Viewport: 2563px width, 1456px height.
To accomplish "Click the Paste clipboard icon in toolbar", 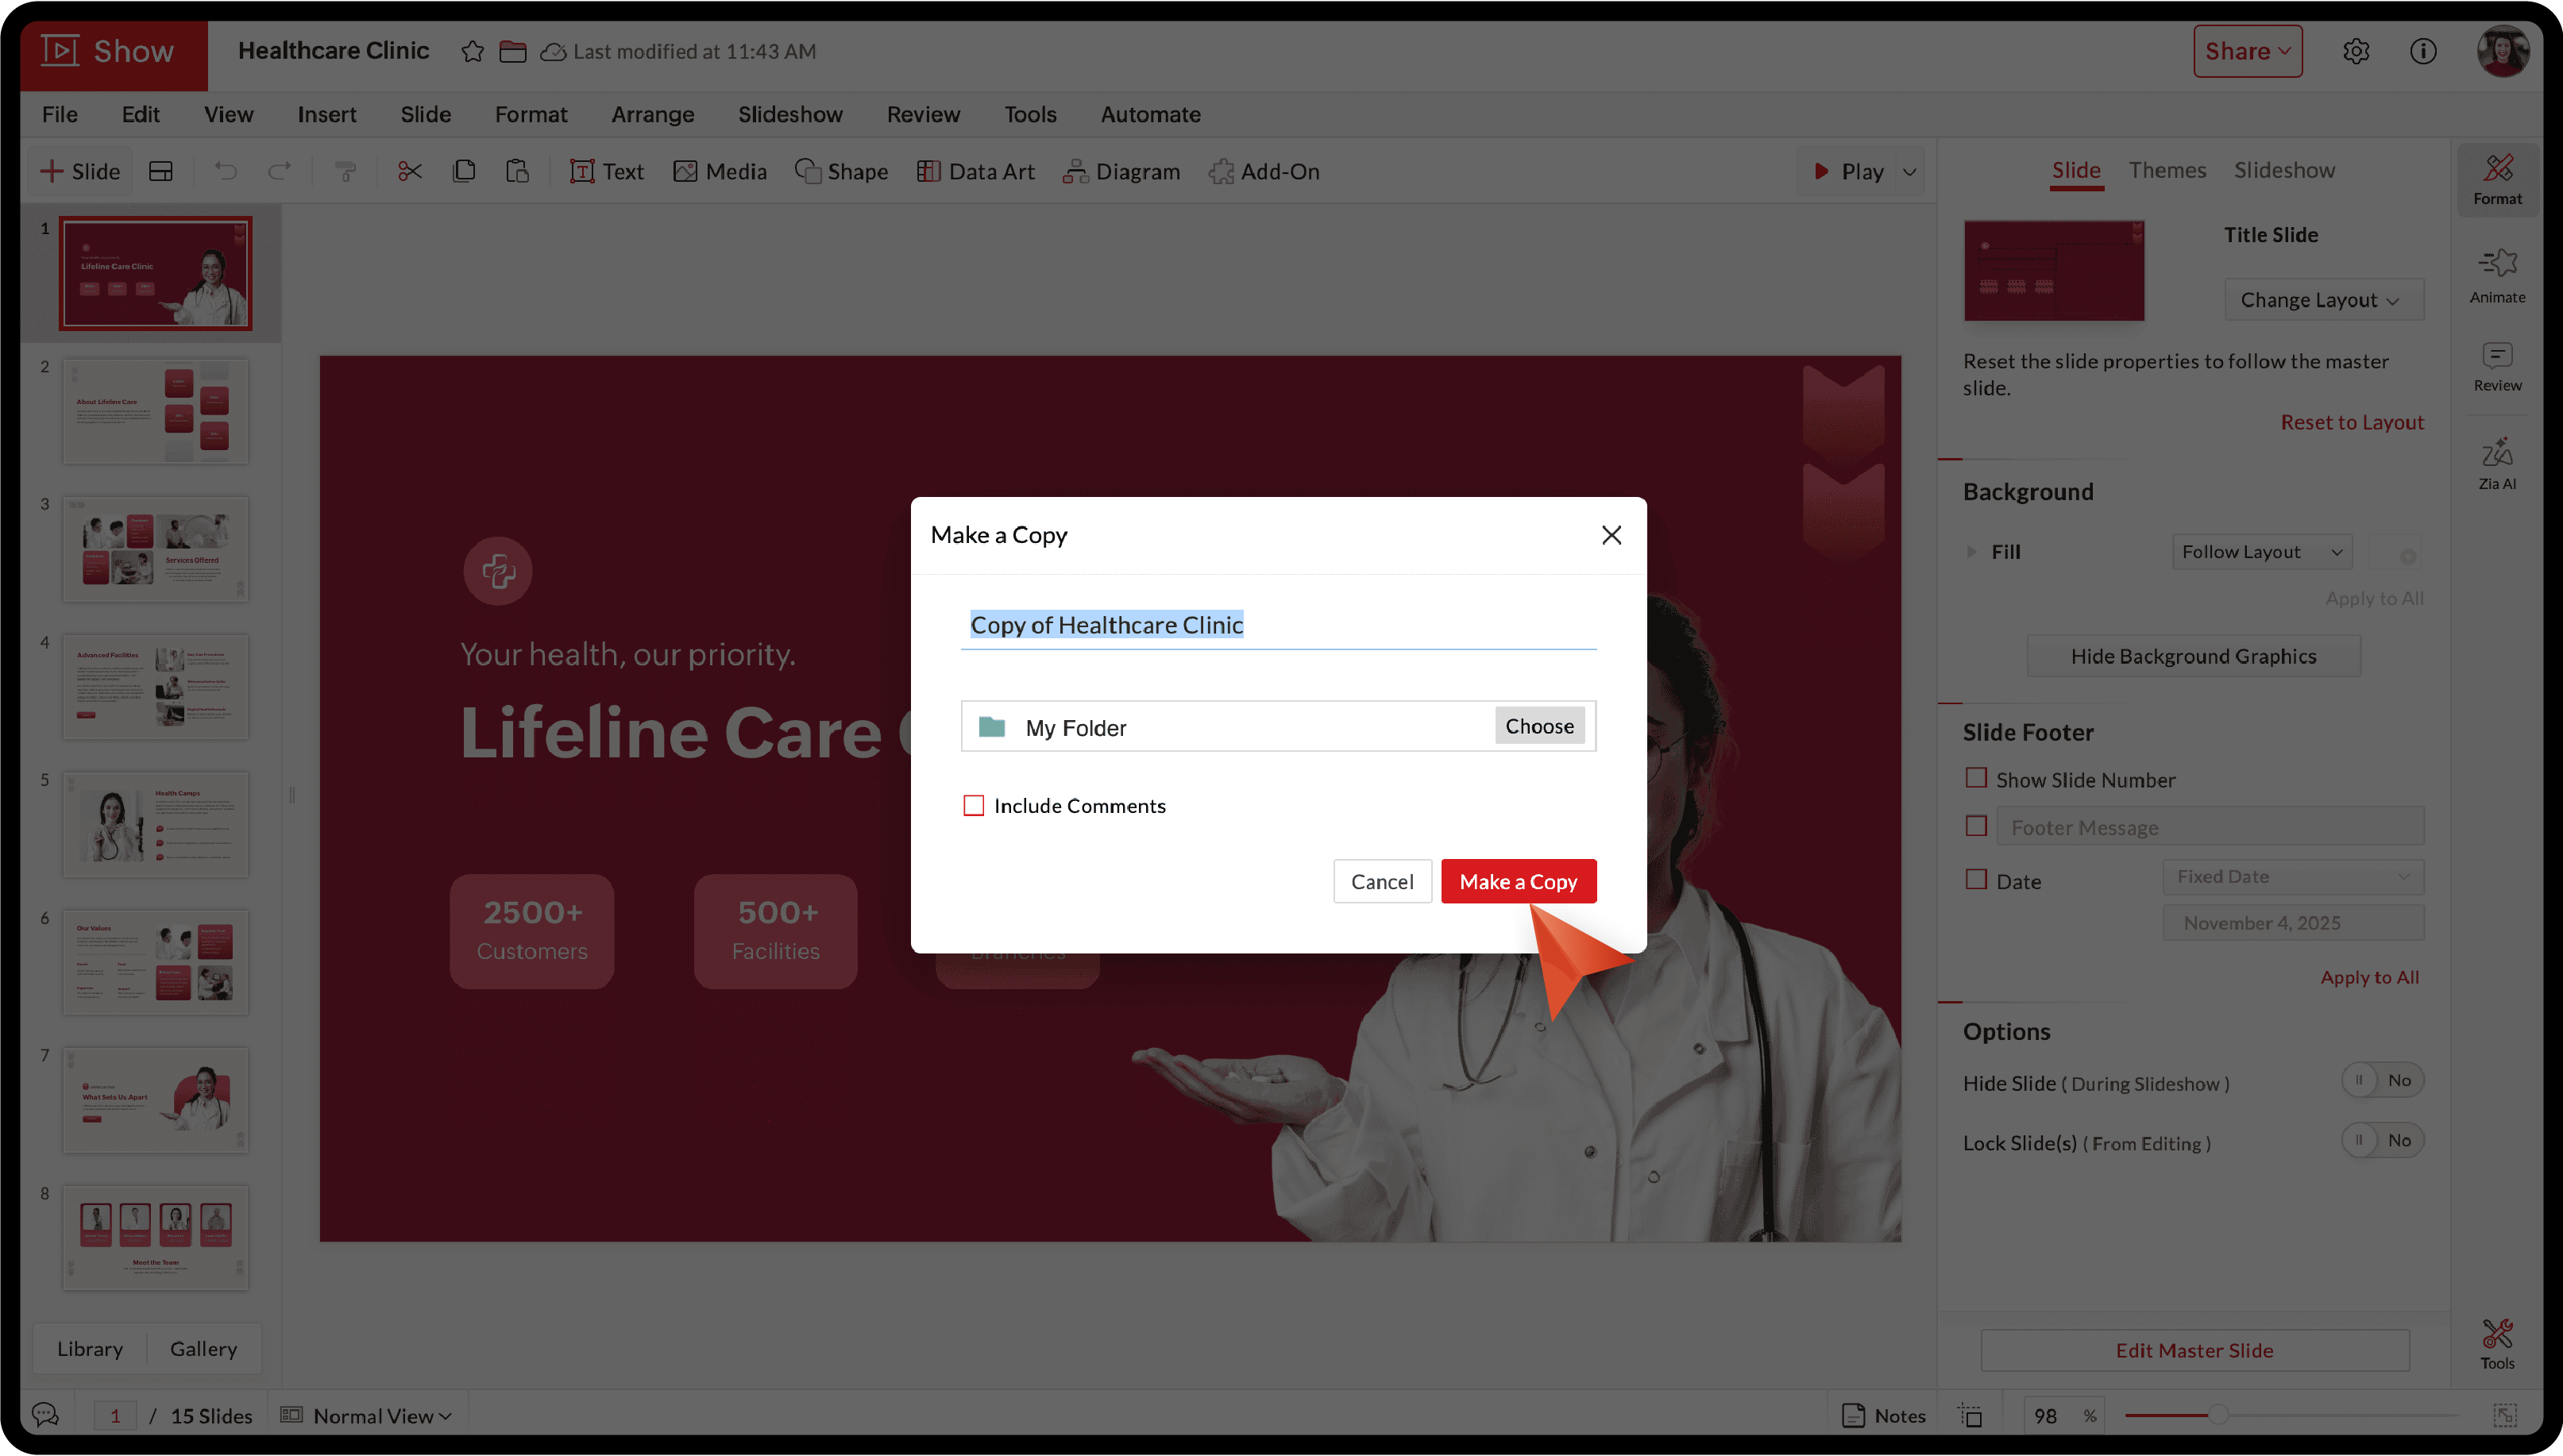I will click(x=516, y=171).
